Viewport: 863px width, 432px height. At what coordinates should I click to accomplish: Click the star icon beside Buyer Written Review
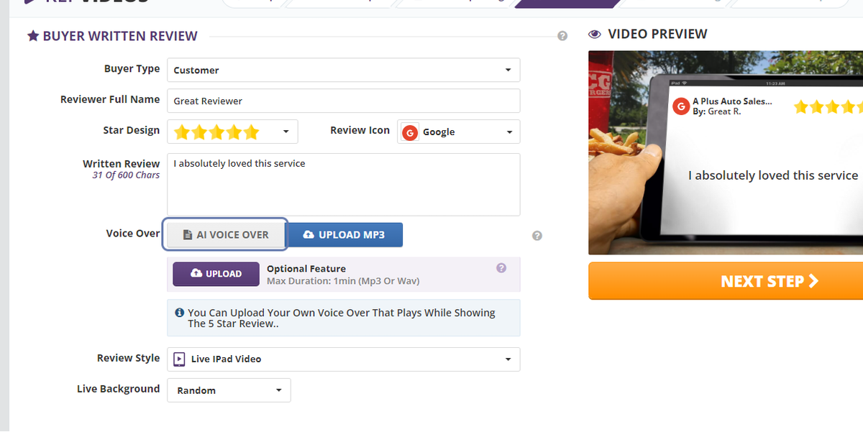coord(33,35)
